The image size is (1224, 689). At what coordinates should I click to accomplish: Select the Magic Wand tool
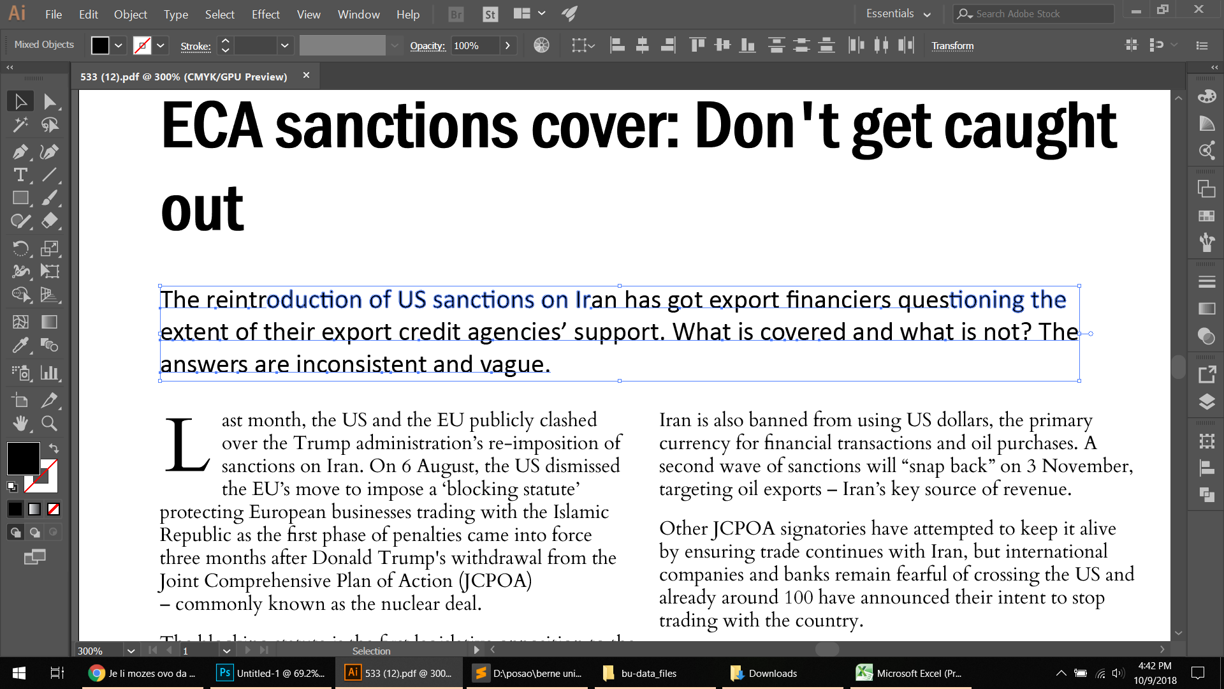(20, 124)
